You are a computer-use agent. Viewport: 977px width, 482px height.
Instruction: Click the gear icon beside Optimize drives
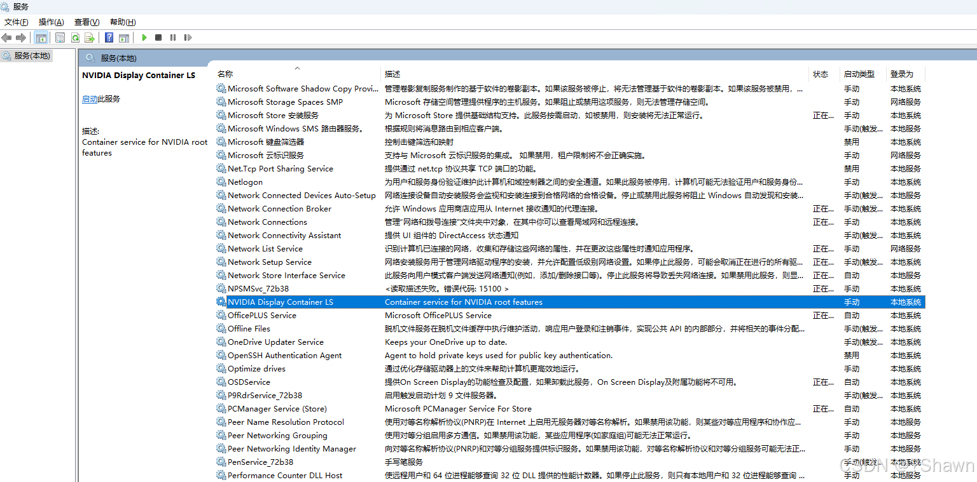(x=221, y=368)
